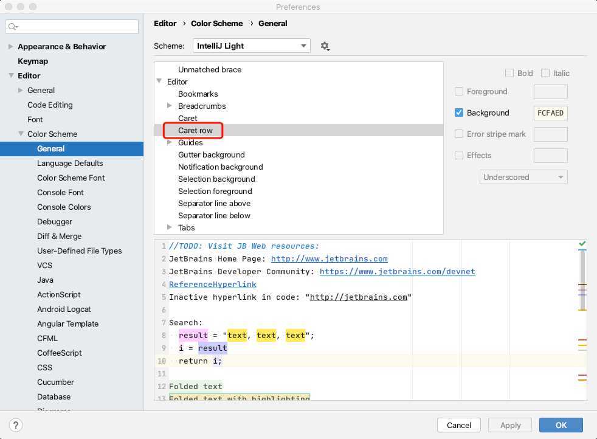Open Code Editing settings page
The height and width of the screenshot is (439, 597).
pyautogui.click(x=50, y=105)
